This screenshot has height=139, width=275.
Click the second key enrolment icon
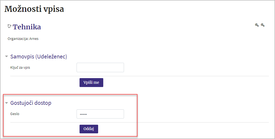[x=263, y=25]
